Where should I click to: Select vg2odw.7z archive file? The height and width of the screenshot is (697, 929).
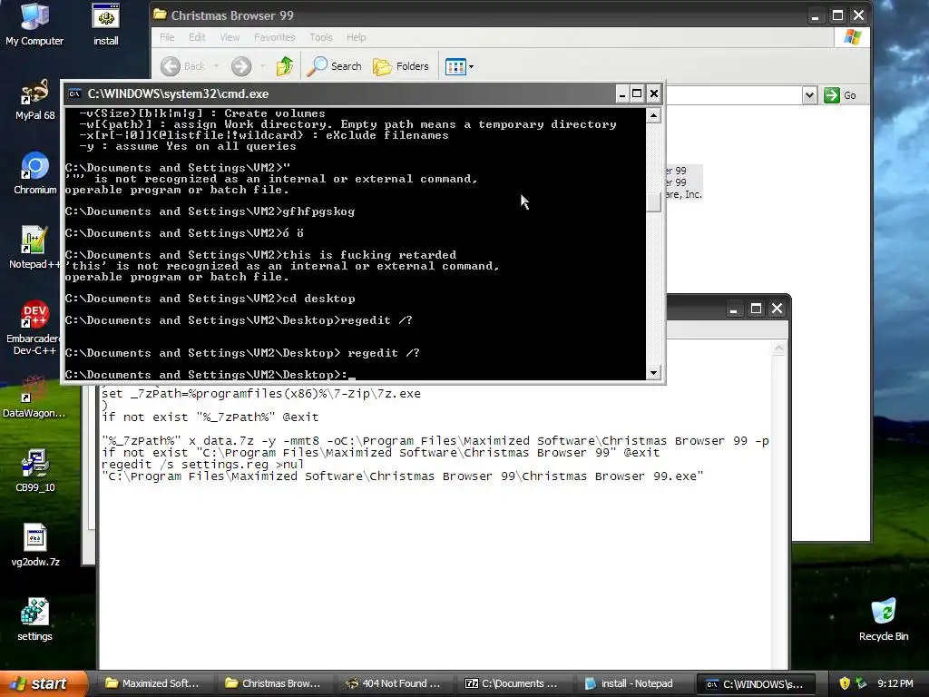pyautogui.click(x=34, y=545)
